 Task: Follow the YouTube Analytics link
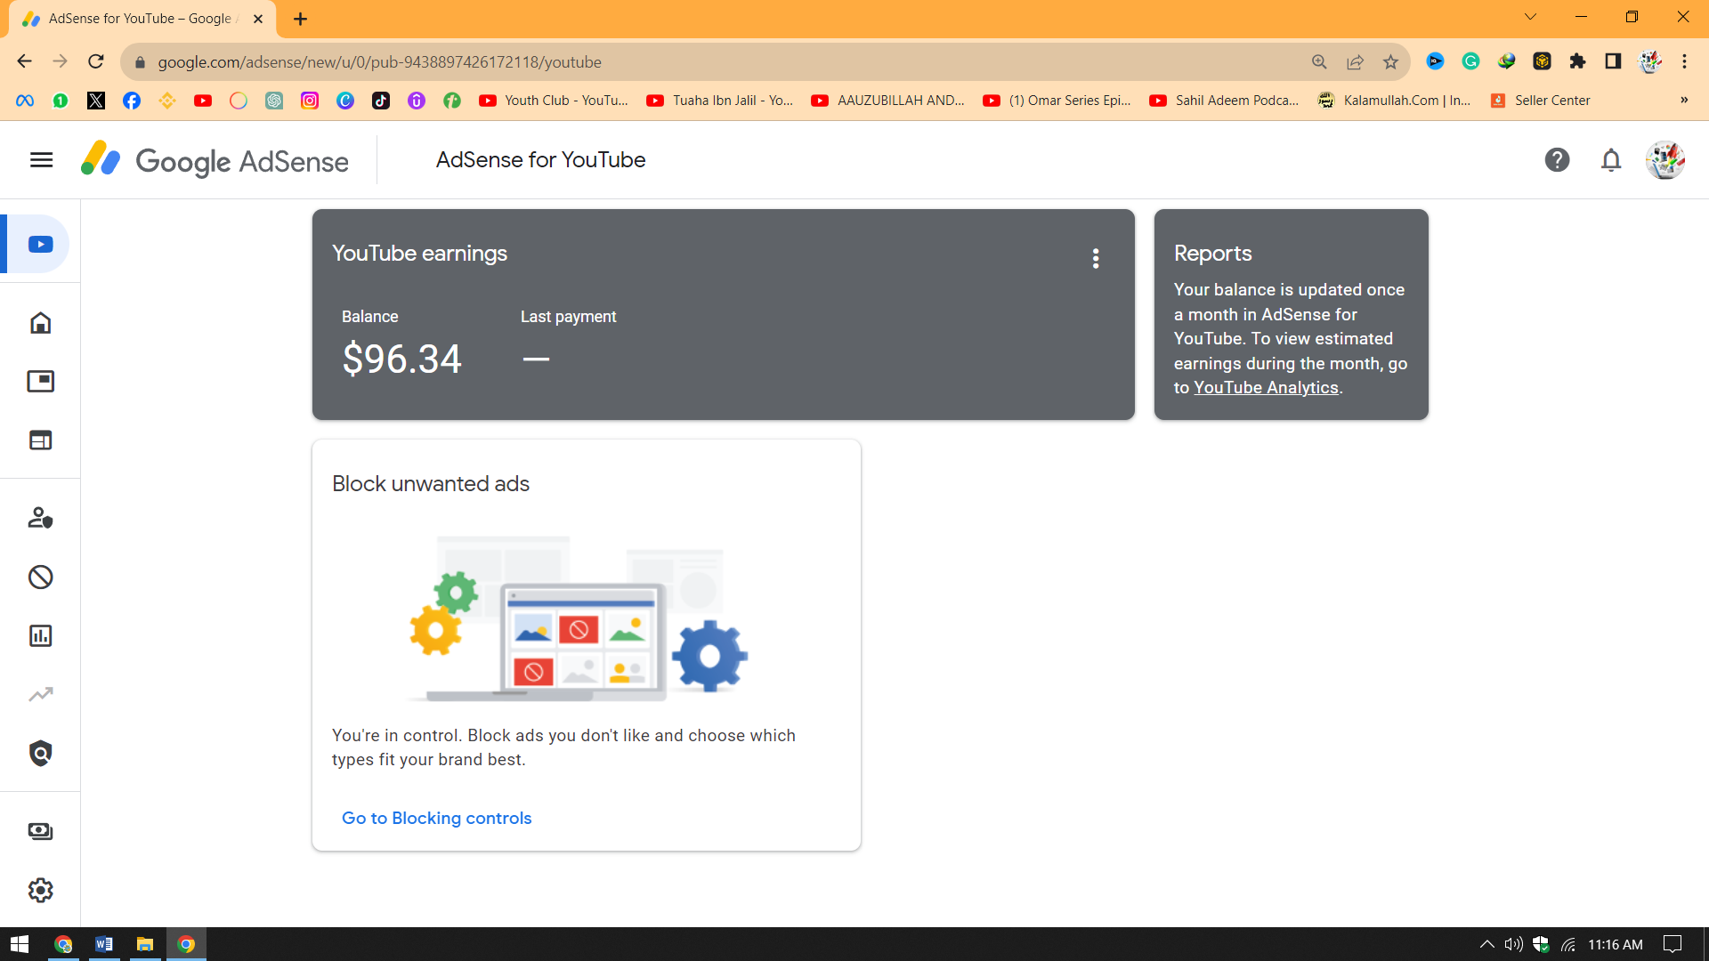(1266, 388)
